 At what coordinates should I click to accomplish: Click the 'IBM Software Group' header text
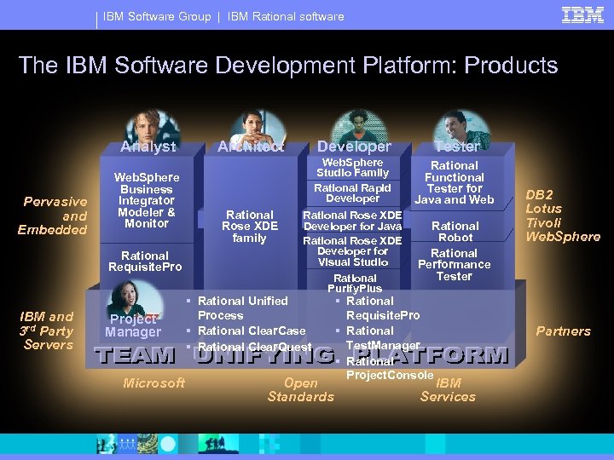[x=157, y=16]
